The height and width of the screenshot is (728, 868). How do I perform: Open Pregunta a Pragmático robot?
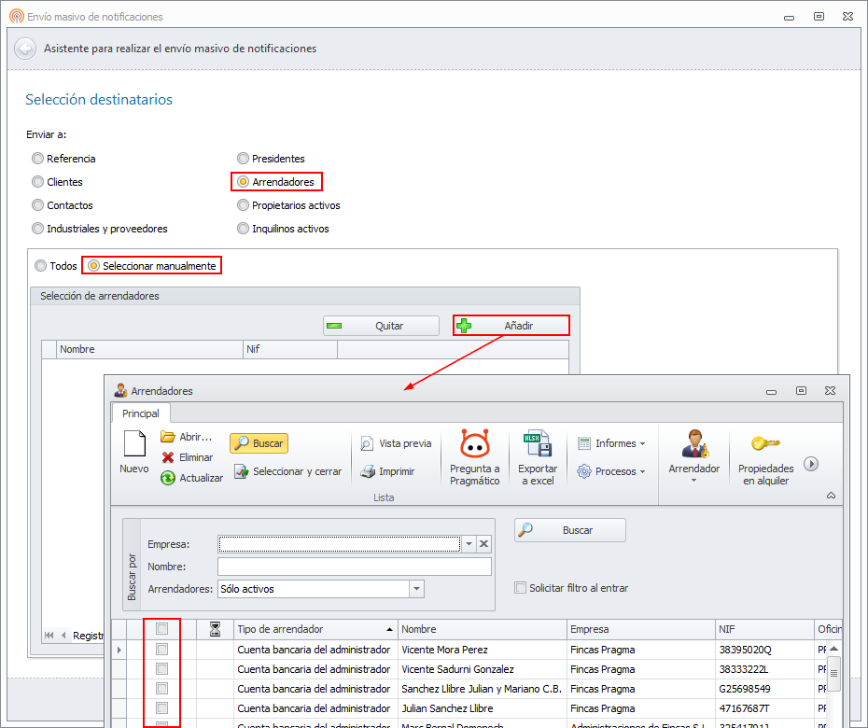(x=474, y=443)
